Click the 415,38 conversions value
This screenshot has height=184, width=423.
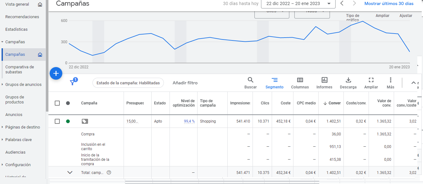(335, 159)
